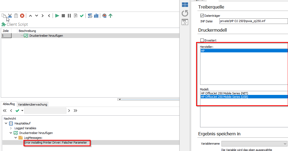This screenshot has width=288, height=151.
Task: Click the INF Datei path field
Action: [x=252, y=21]
